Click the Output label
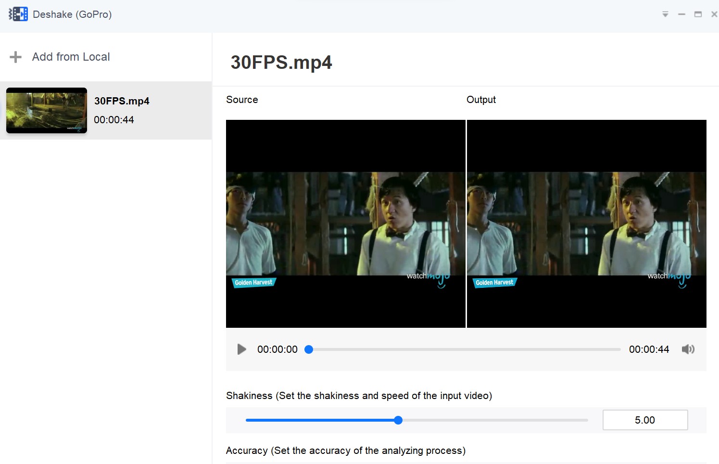 (481, 100)
